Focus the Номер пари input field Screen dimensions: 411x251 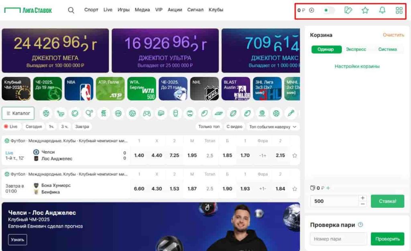[x=338, y=239]
